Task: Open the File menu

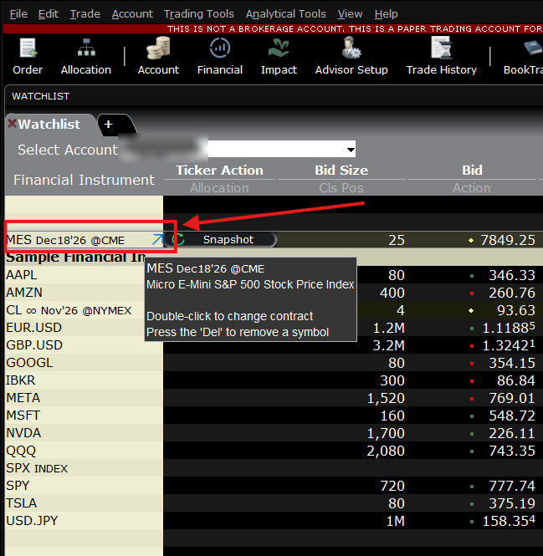Action: [18, 14]
